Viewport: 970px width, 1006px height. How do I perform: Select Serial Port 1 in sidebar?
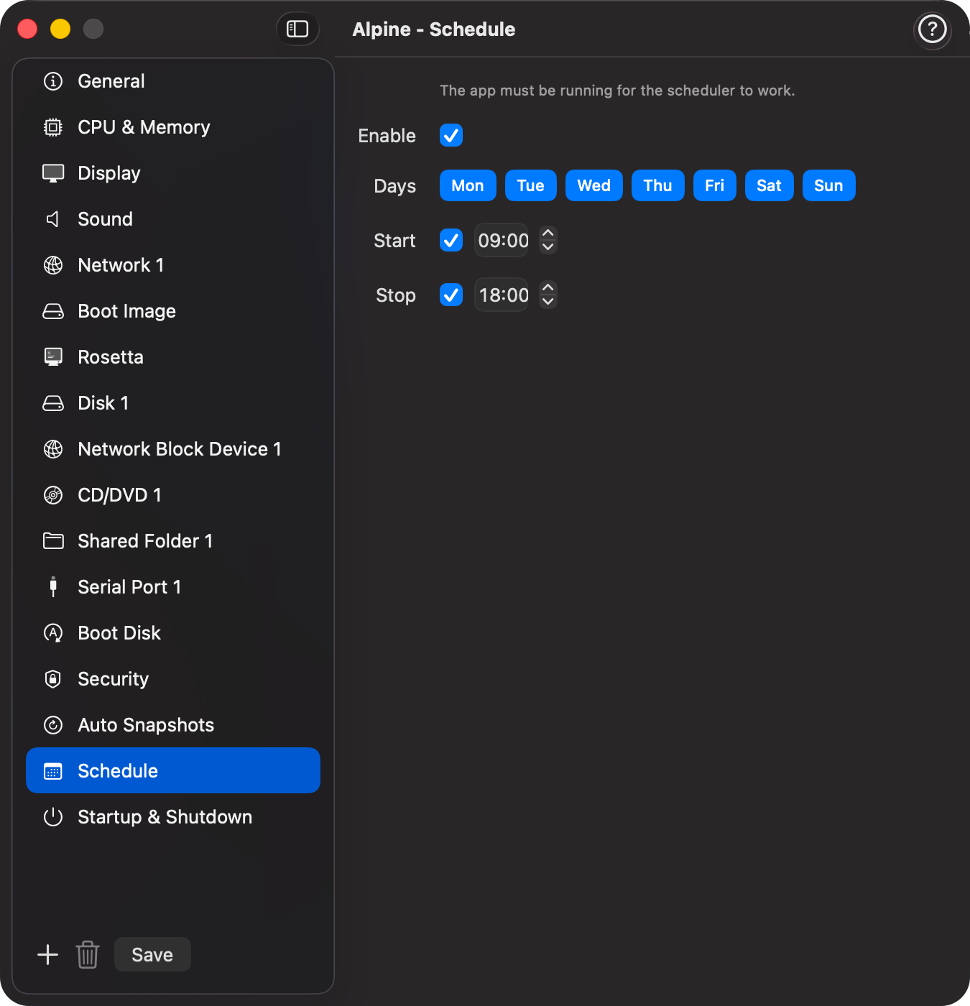pyautogui.click(x=173, y=587)
